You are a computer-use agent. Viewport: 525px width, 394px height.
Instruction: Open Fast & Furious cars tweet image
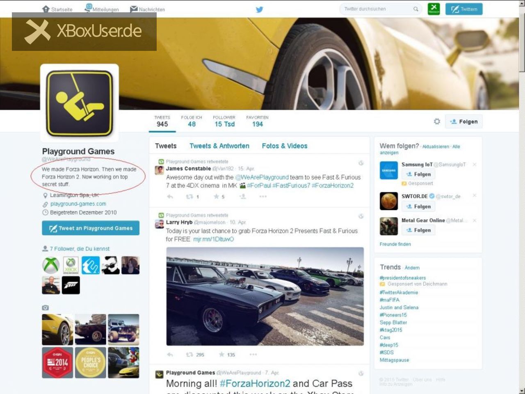265,296
